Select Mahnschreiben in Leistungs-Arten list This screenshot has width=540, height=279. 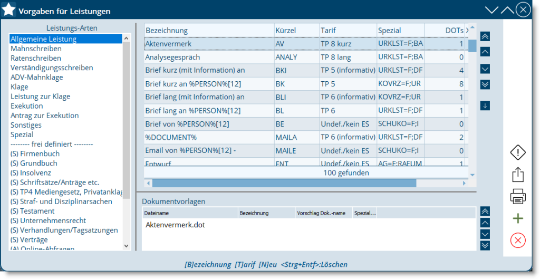35,49
